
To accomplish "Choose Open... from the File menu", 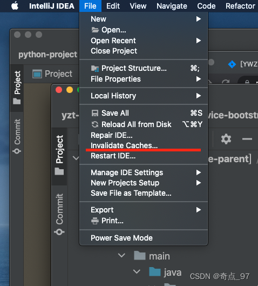I will (x=144, y=30).
